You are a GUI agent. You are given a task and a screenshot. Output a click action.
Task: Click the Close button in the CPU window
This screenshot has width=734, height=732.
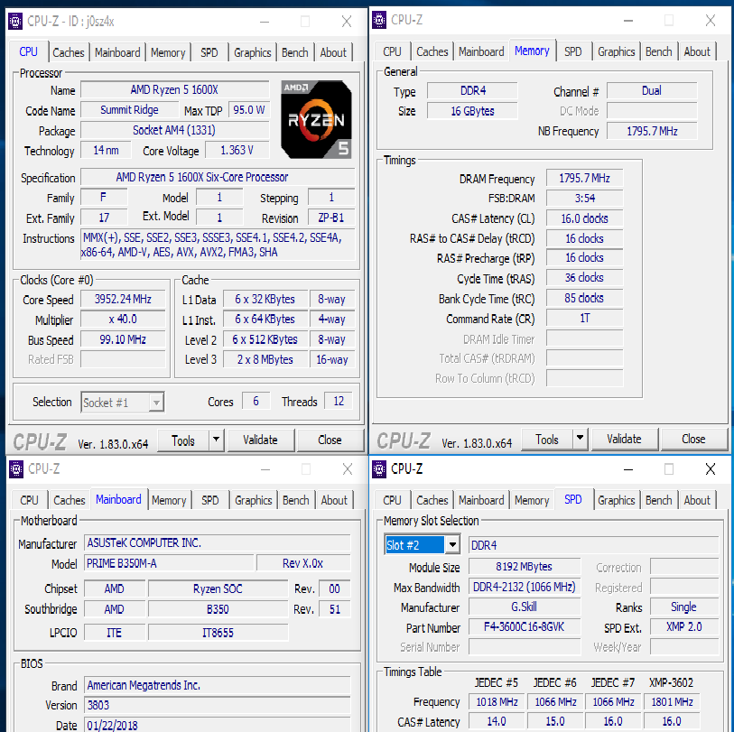coord(330,440)
